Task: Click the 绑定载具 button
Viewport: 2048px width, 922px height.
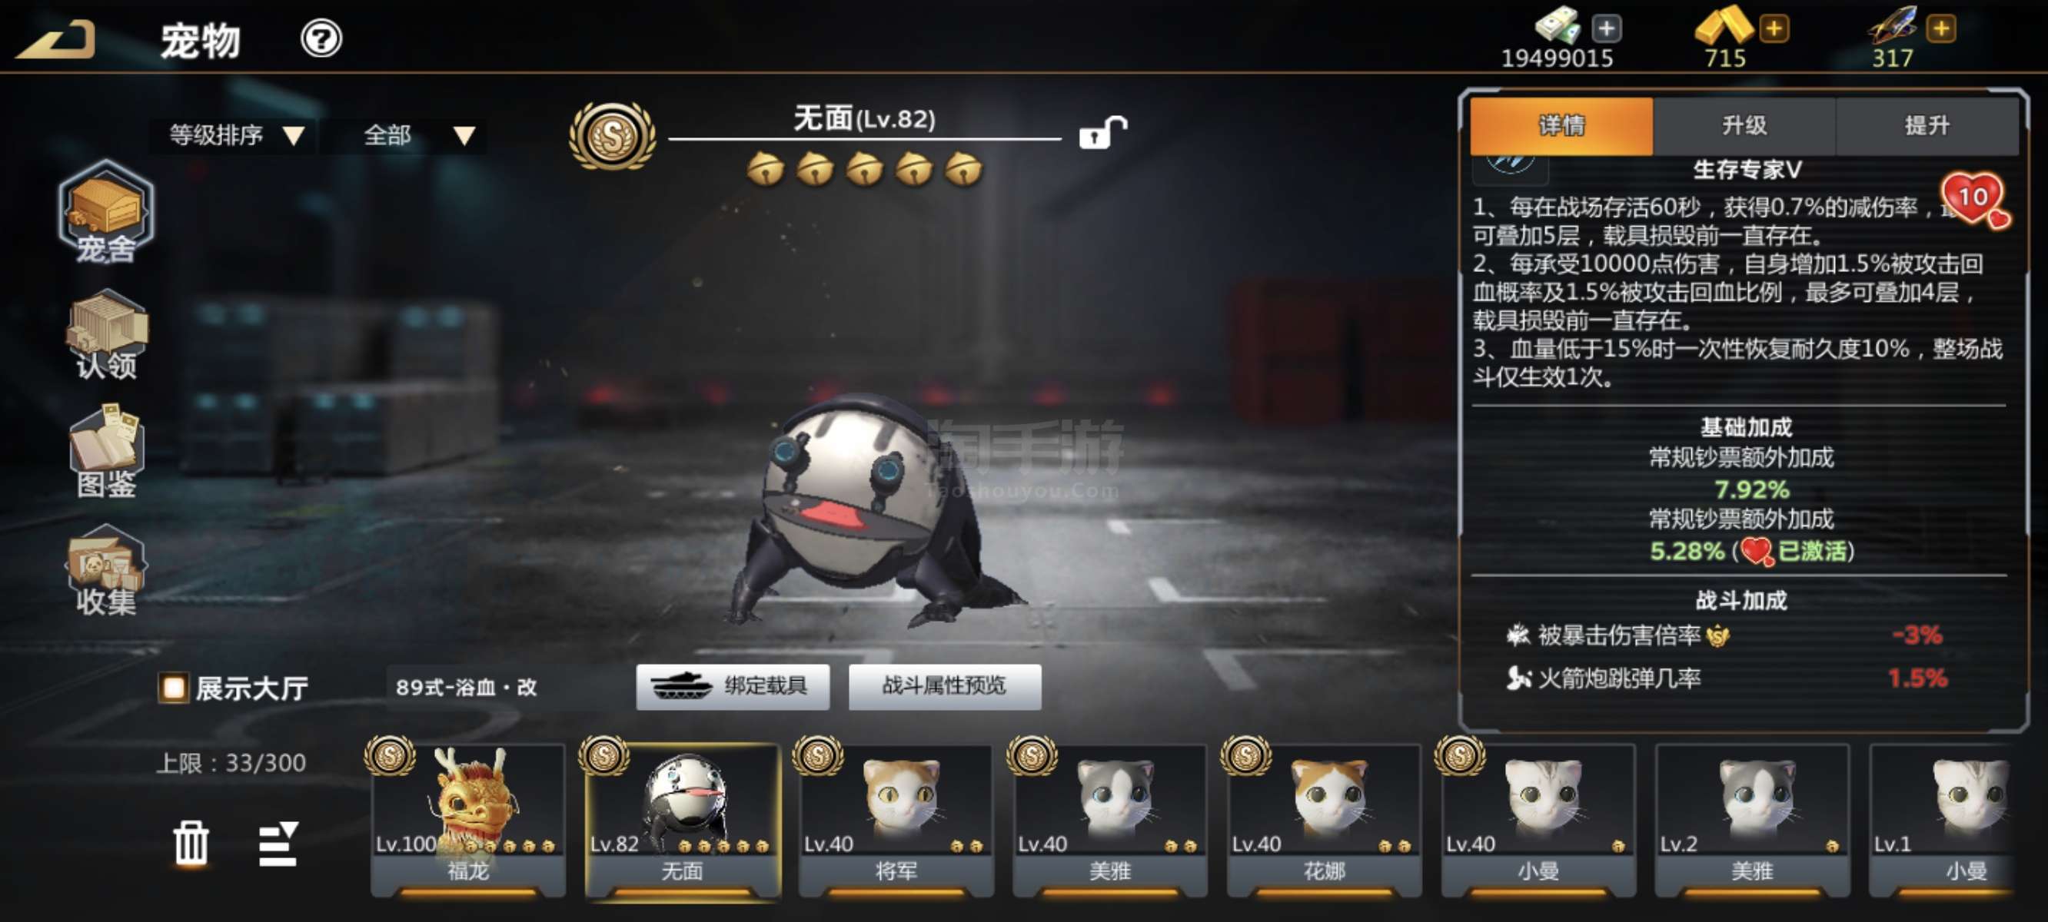Action: (x=732, y=686)
